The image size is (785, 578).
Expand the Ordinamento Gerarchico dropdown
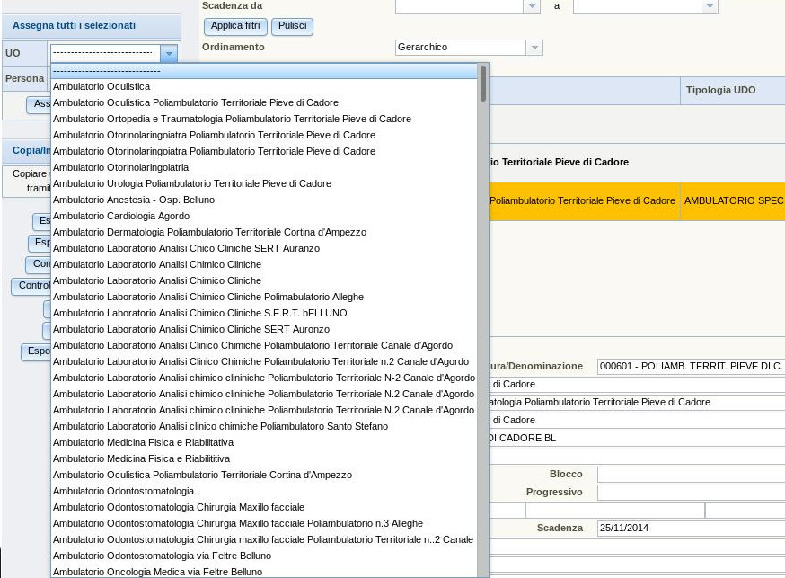534,47
